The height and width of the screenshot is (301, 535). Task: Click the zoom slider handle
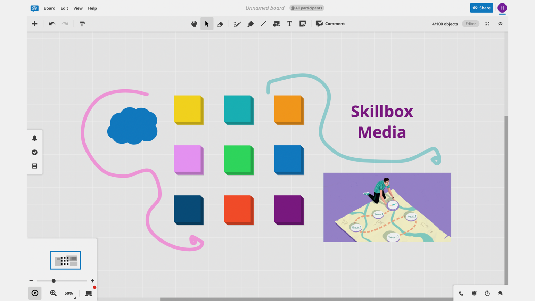pyautogui.click(x=53, y=280)
